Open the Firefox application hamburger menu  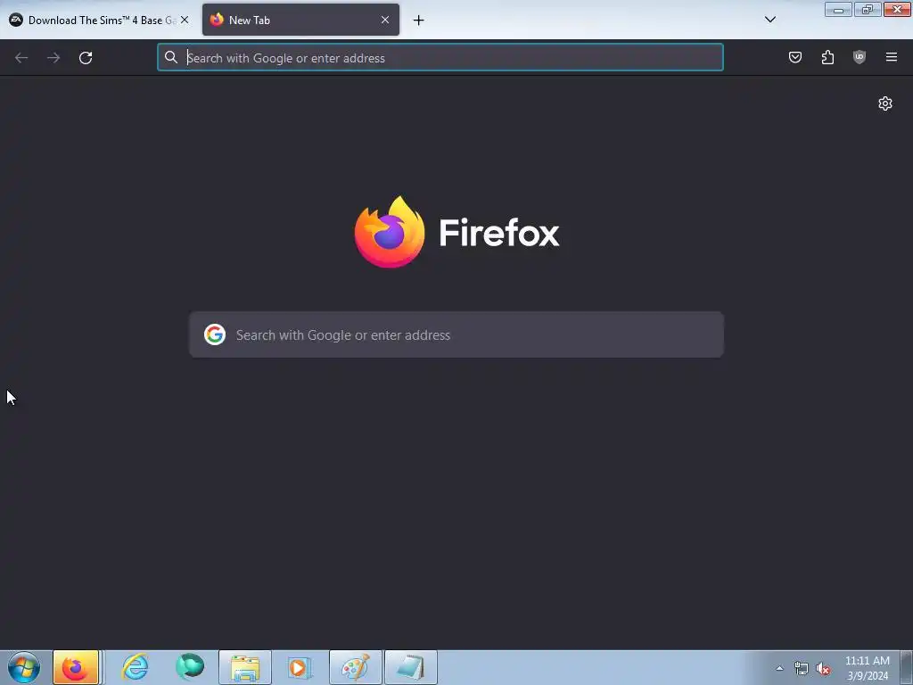(892, 57)
